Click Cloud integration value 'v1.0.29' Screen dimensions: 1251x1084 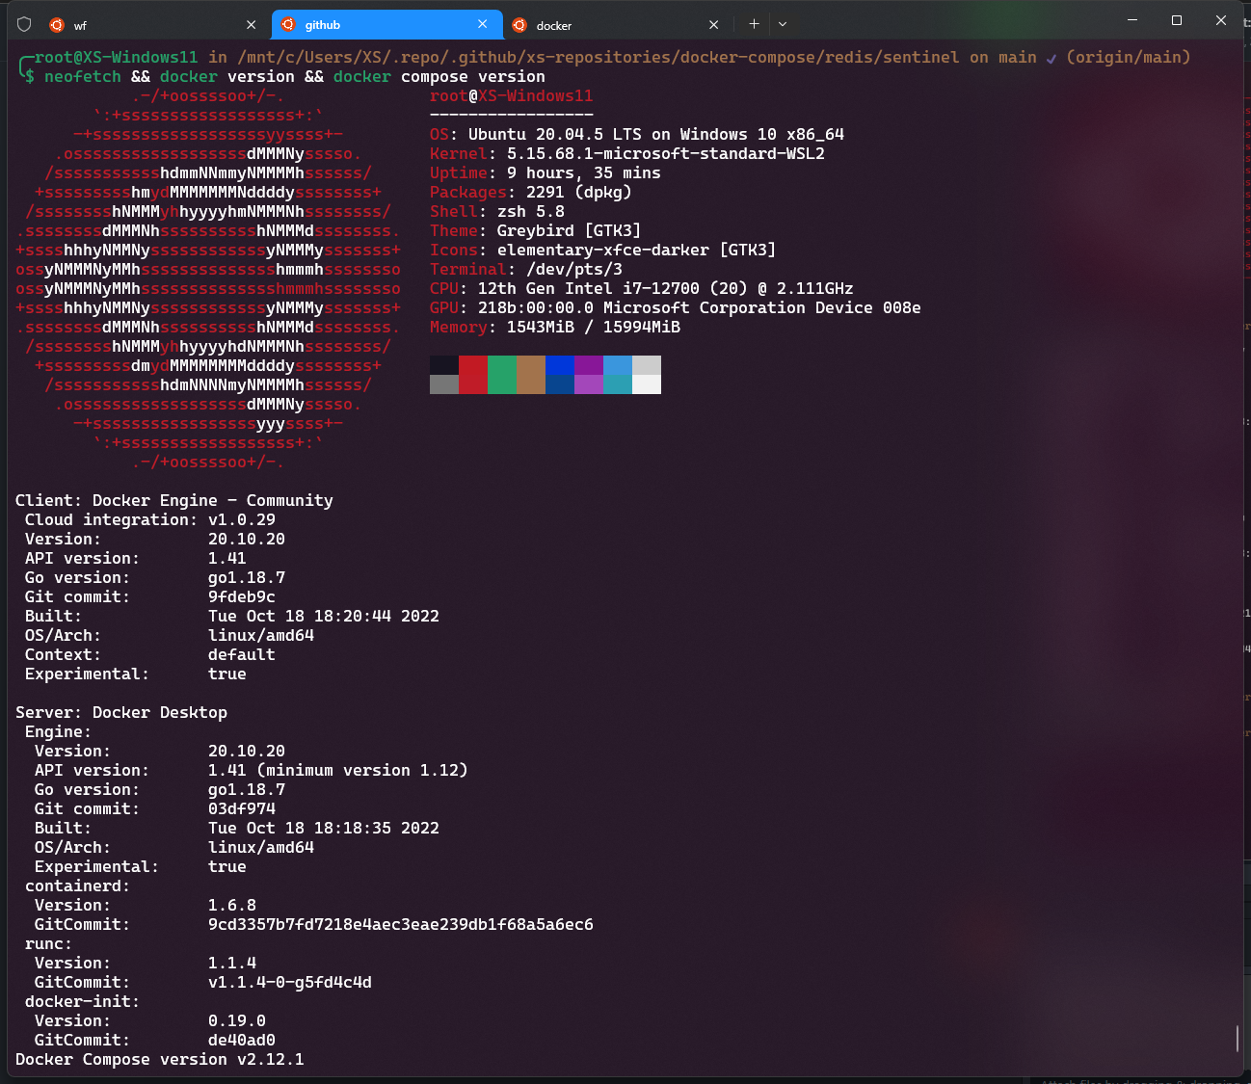click(x=242, y=520)
